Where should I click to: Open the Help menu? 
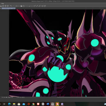click(x=3, y=4)
